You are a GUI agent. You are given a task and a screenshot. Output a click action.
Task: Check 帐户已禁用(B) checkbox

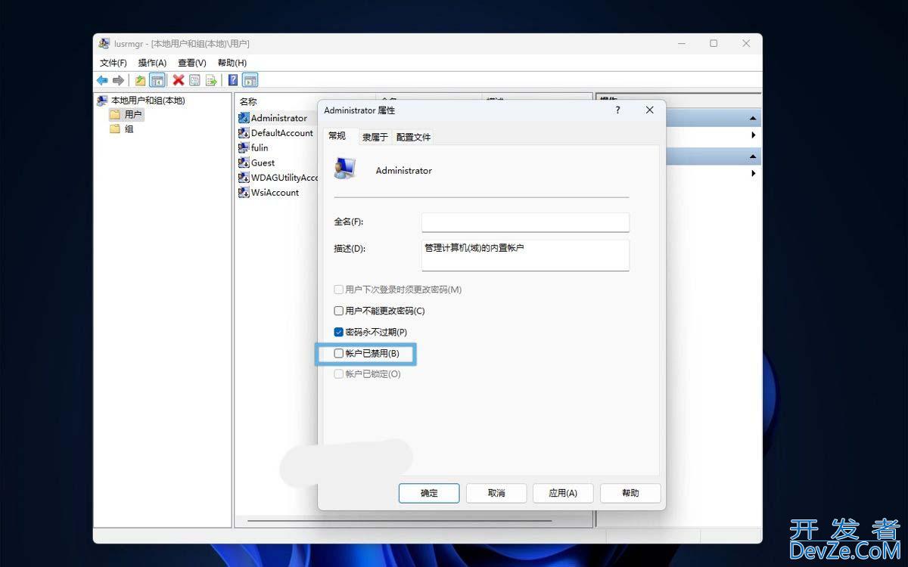pyautogui.click(x=338, y=353)
